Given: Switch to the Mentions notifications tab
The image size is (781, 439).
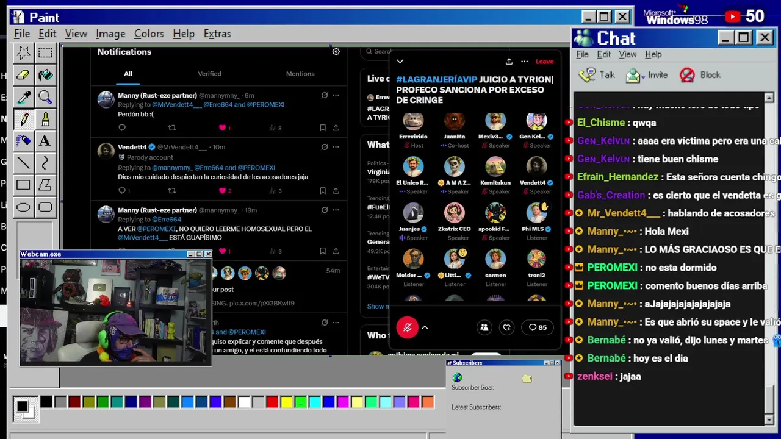Looking at the screenshot, I should tap(300, 74).
